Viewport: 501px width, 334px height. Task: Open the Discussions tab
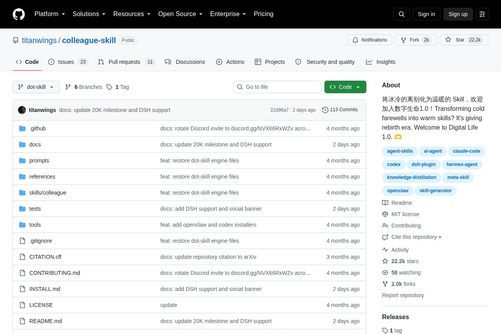tap(185, 62)
